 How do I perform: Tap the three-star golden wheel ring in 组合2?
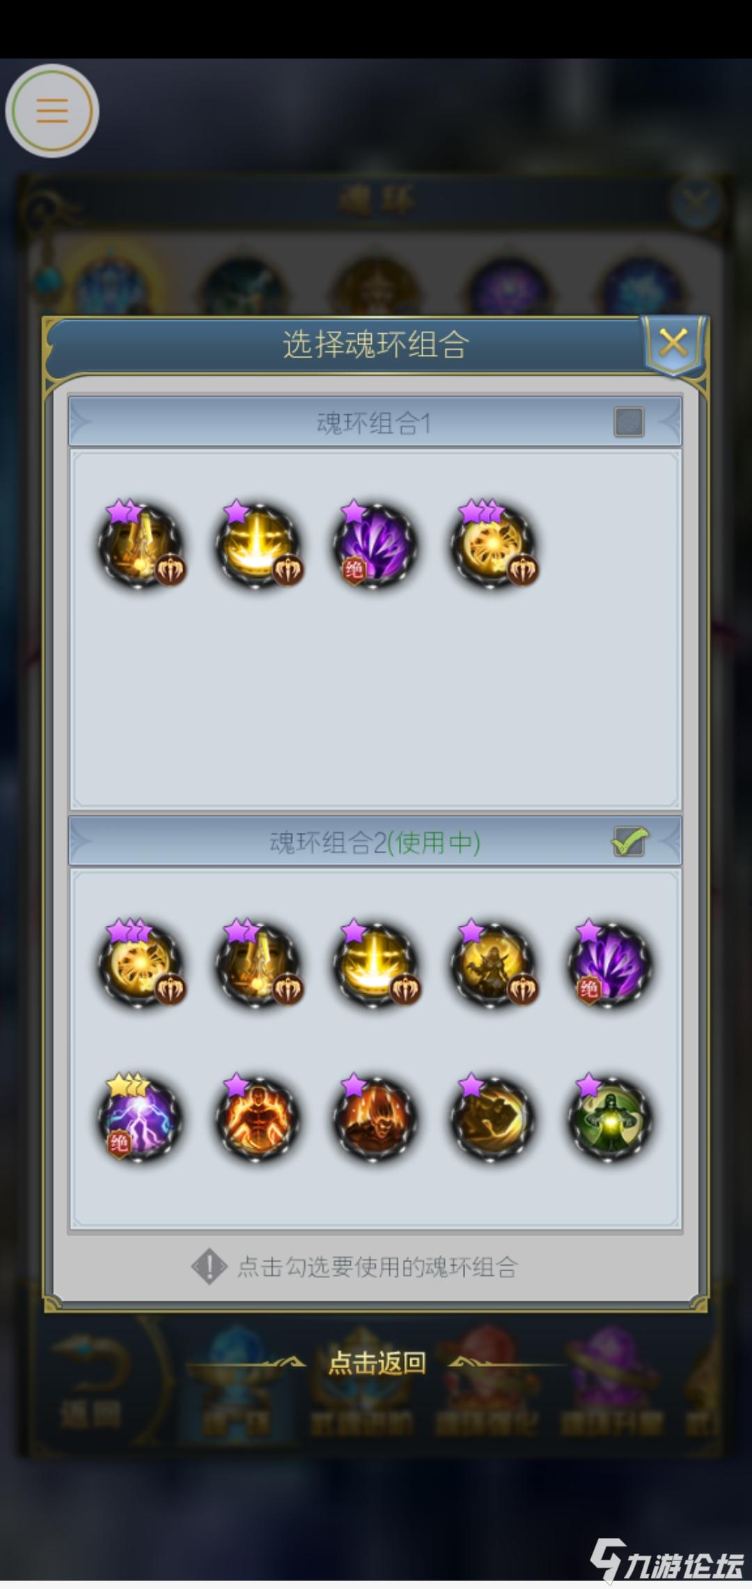[140, 962]
